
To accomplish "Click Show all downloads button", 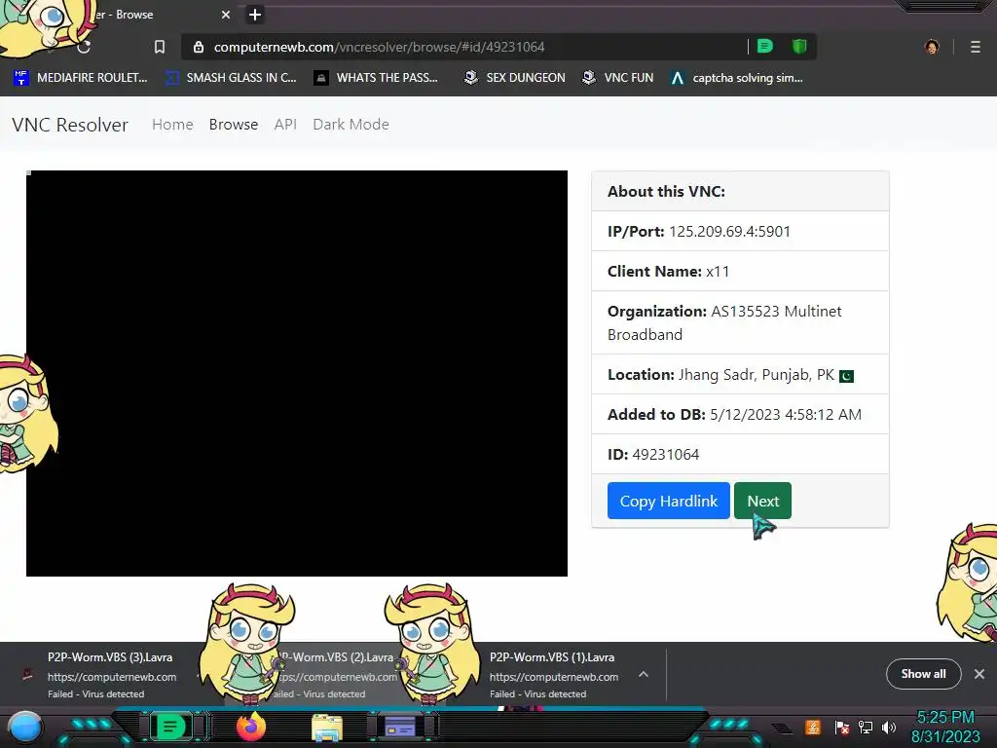I will [x=923, y=674].
